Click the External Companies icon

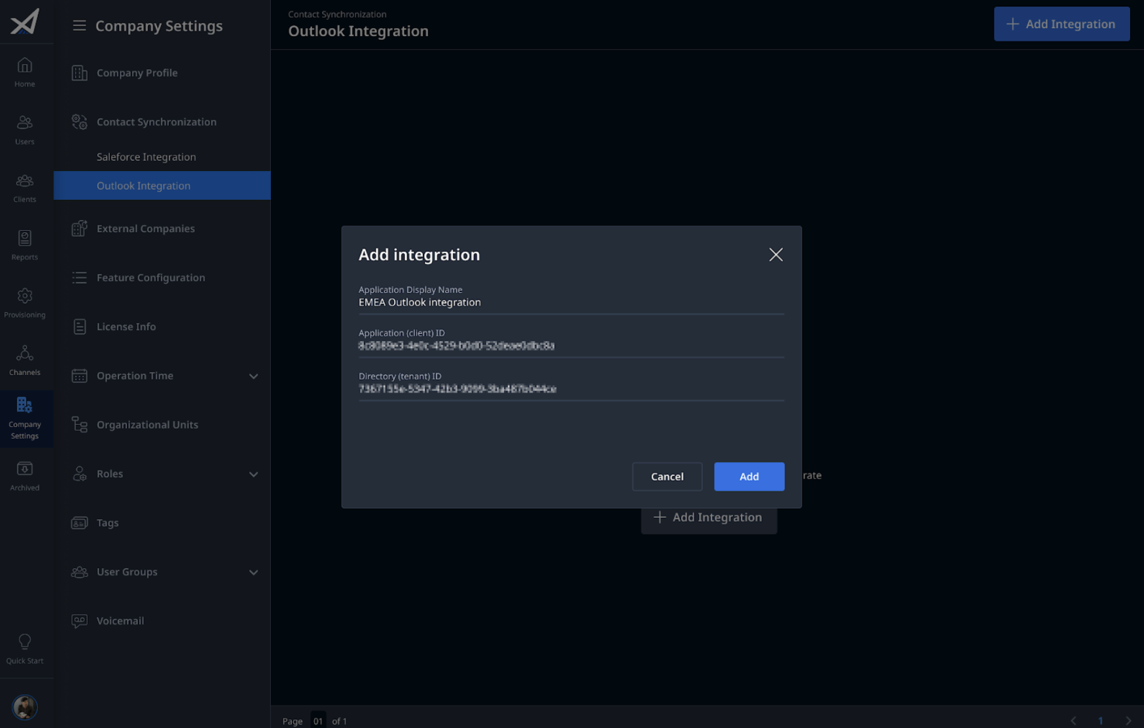pos(79,228)
